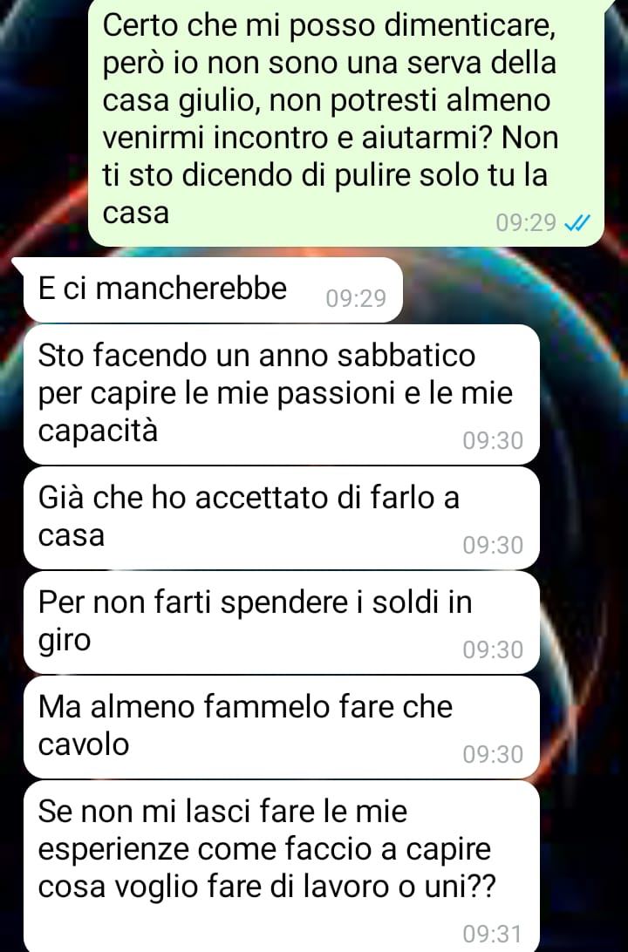Click the word 'cavolo' in the message bubble
628x952 pixels.
point(83,745)
